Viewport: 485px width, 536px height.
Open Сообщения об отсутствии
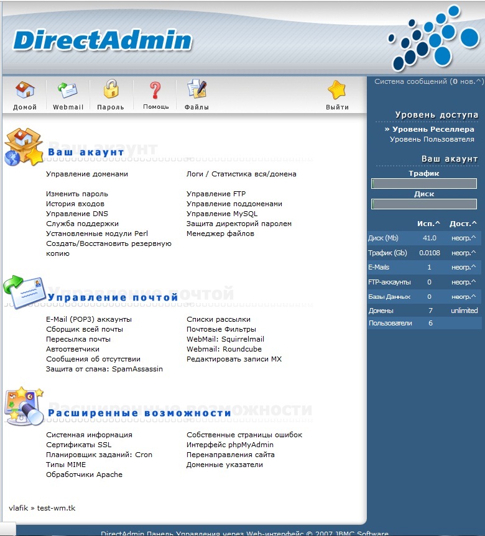pyautogui.click(x=93, y=359)
